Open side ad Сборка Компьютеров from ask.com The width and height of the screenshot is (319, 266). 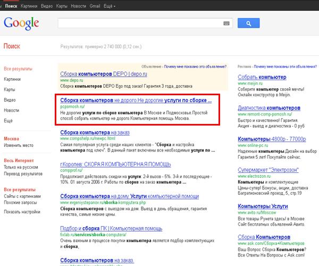coord(264,237)
